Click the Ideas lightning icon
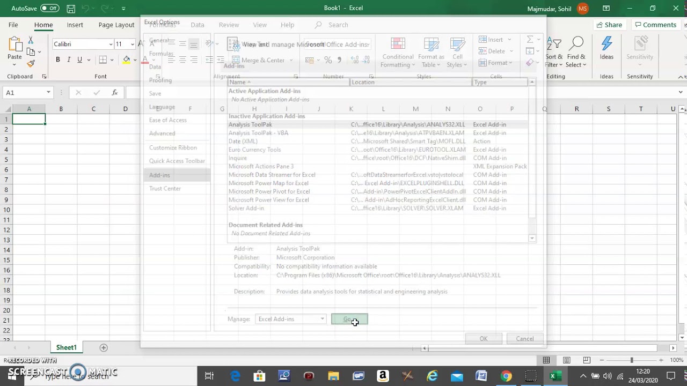 pyautogui.click(x=606, y=44)
